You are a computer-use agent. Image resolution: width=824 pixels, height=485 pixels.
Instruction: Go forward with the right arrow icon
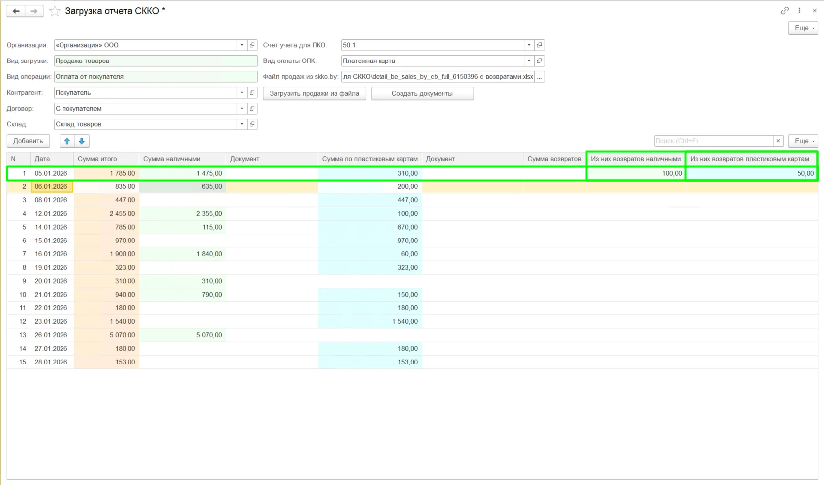(x=34, y=11)
